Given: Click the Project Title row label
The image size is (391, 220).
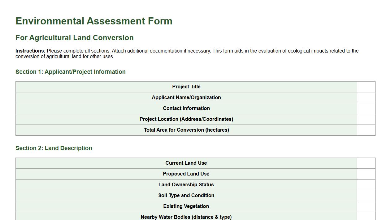Looking at the screenshot, I should pyautogui.click(x=186, y=87).
